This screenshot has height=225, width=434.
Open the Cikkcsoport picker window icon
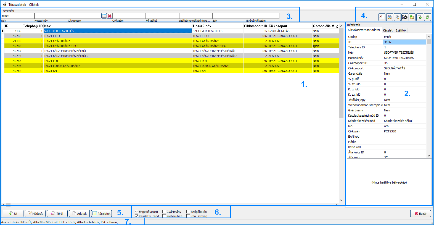pos(104,16)
